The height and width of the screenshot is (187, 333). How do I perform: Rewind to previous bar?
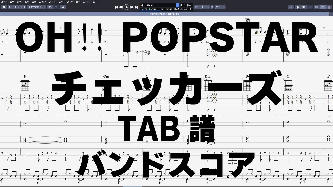pyautogui.click(x=121, y=7)
